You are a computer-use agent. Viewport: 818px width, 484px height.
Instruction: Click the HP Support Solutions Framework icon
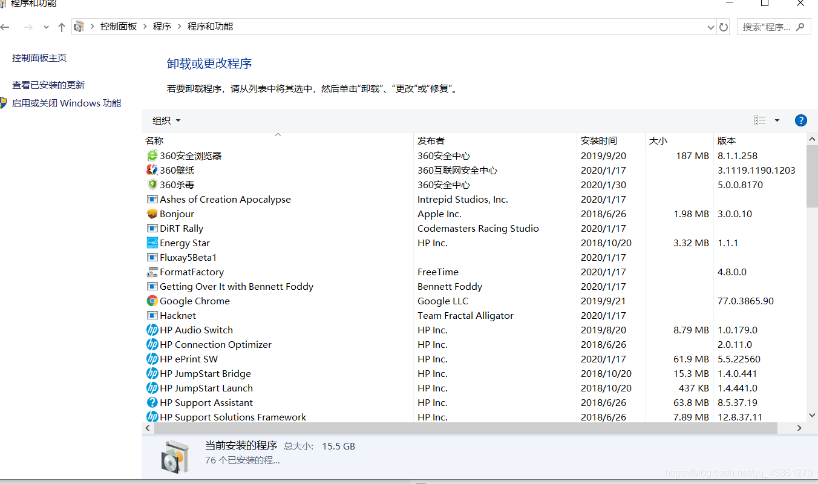tap(152, 416)
